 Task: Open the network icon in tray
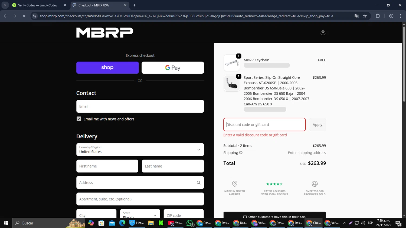[357, 223]
